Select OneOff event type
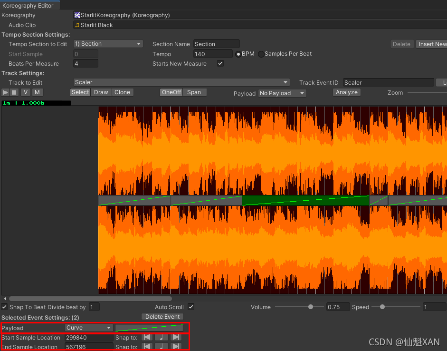This screenshot has width=447, height=351. pyautogui.click(x=171, y=92)
